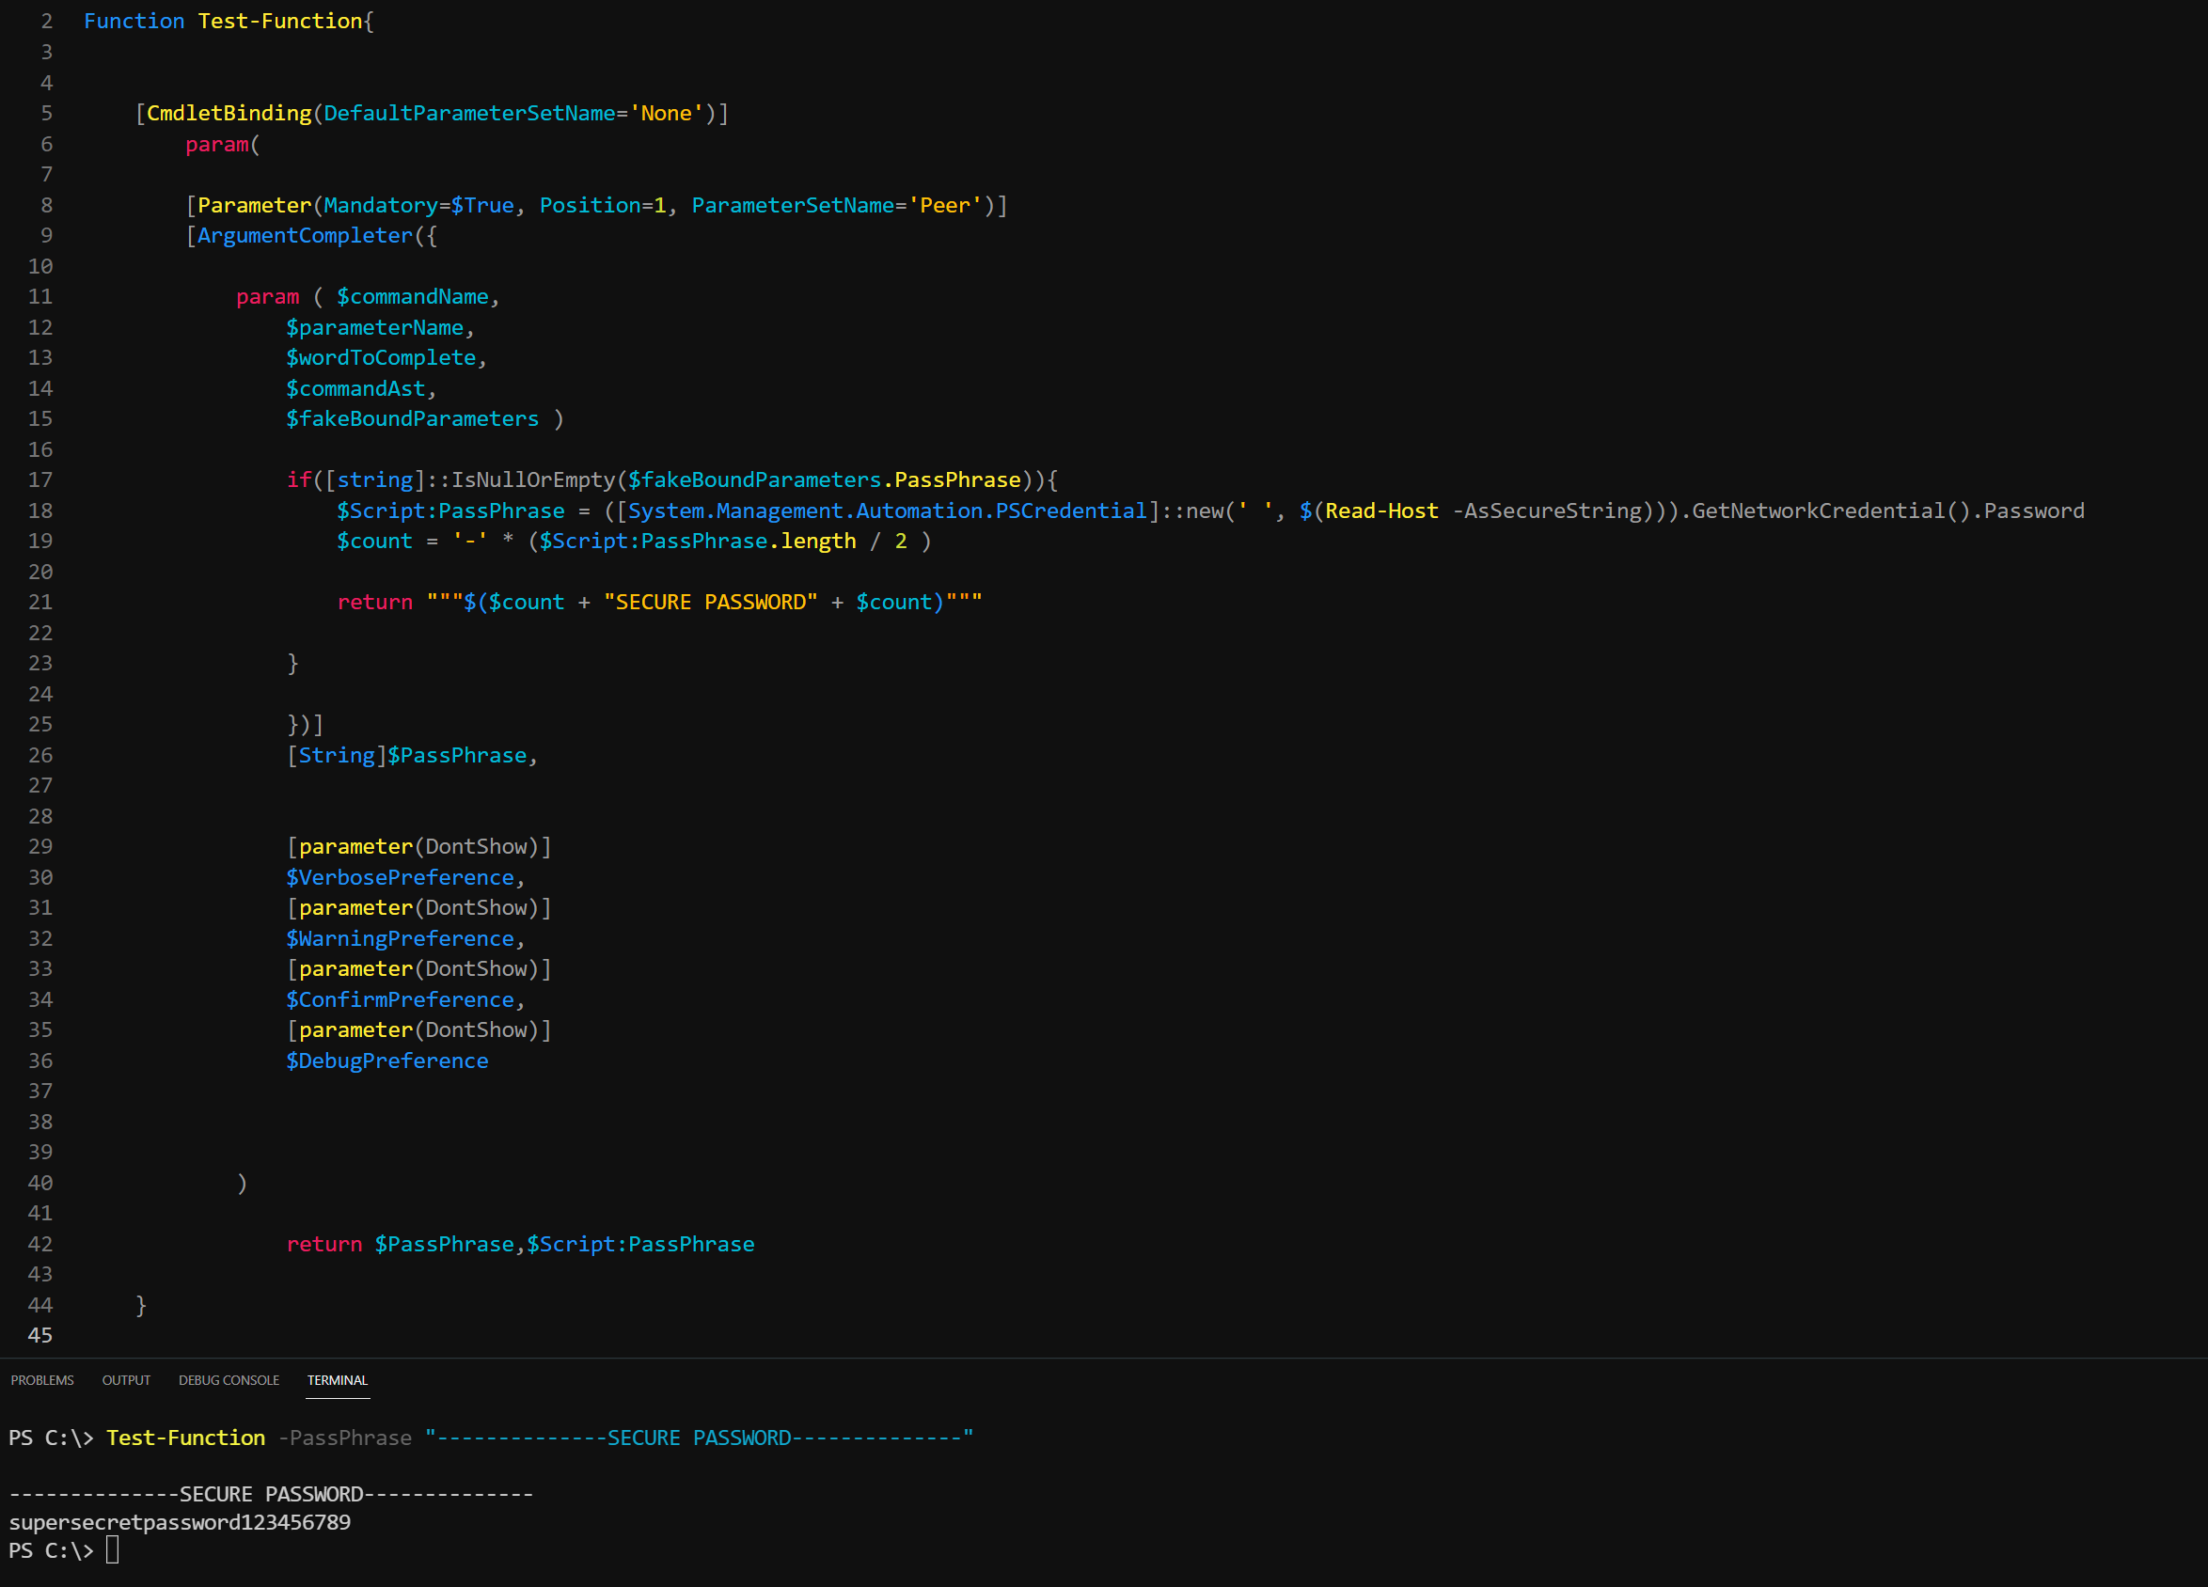
Task: Click '$VerbosePreference' variable
Action: point(400,877)
